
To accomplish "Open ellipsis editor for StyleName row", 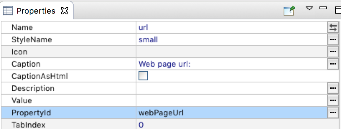I will pyautogui.click(x=333, y=39).
